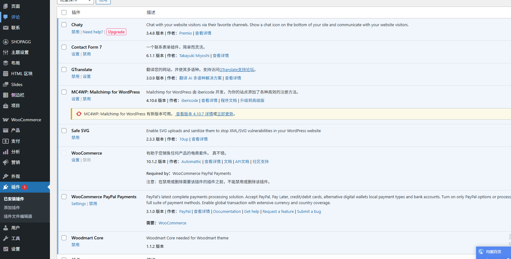
Task: Click the Chaty Upgrade button
Action: click(116, 32)
